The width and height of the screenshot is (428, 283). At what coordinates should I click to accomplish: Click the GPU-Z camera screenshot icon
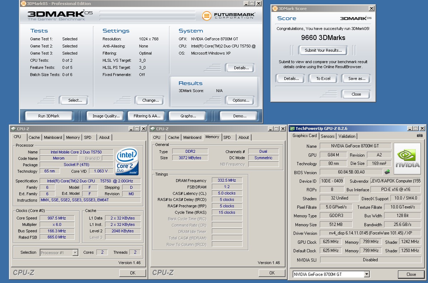(419, 136)
